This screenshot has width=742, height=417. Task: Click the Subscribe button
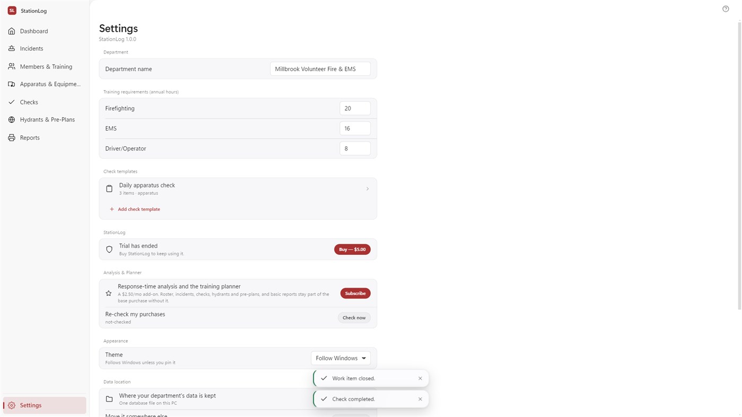[355, 293]
